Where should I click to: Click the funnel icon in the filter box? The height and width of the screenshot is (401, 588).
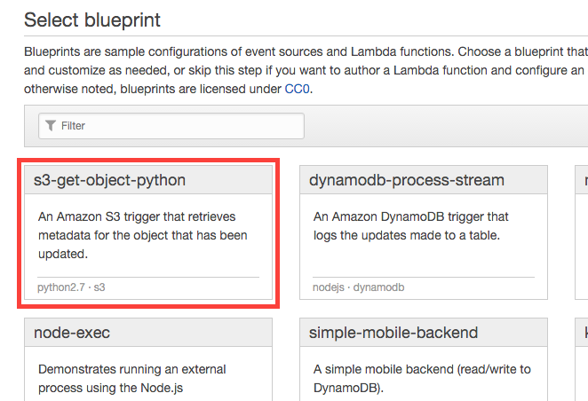[x=51, y=126]
